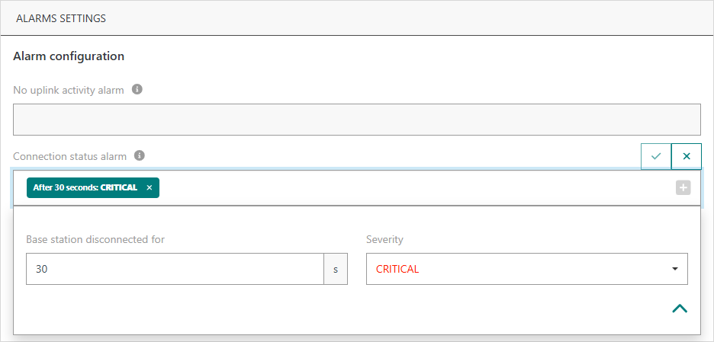The width and height of the screenshot is (714, 342).
Task: Click the No uplink activity alarm label
Action: pyautogui.click(x=69, y=91)
